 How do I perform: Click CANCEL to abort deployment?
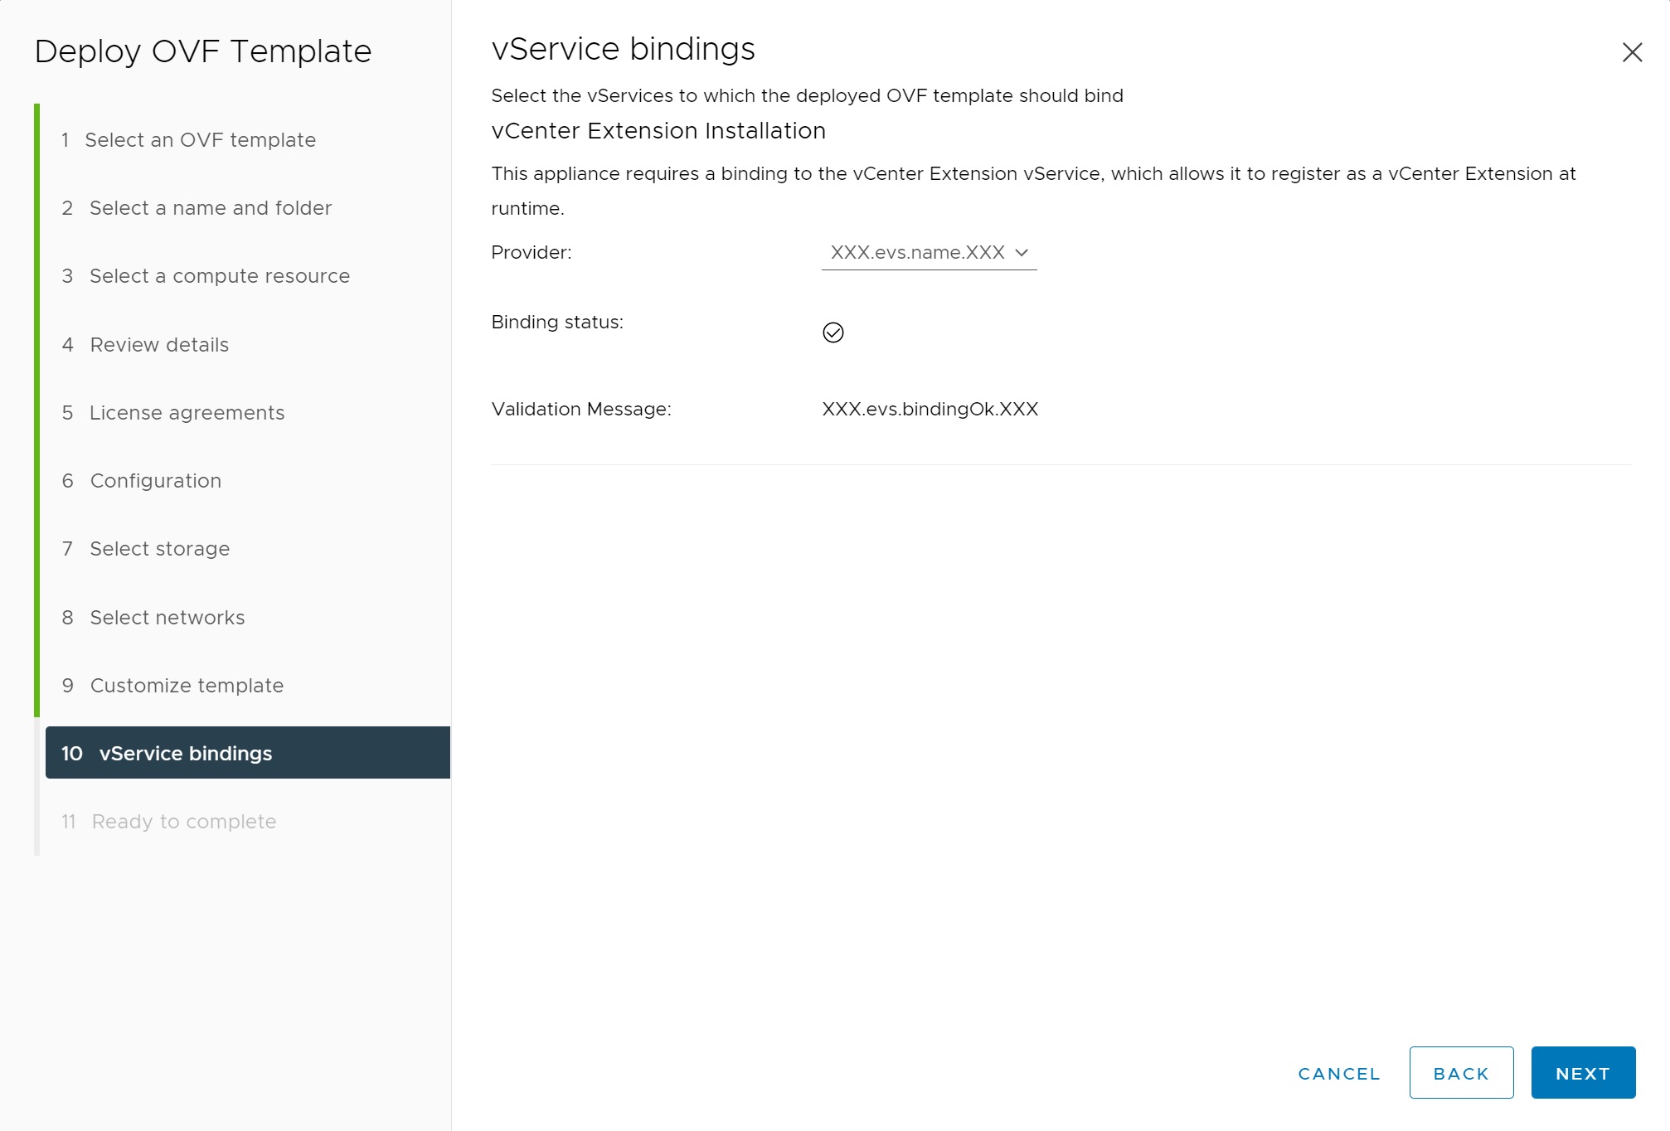pyautogui.click(x=1338, y=1073)
